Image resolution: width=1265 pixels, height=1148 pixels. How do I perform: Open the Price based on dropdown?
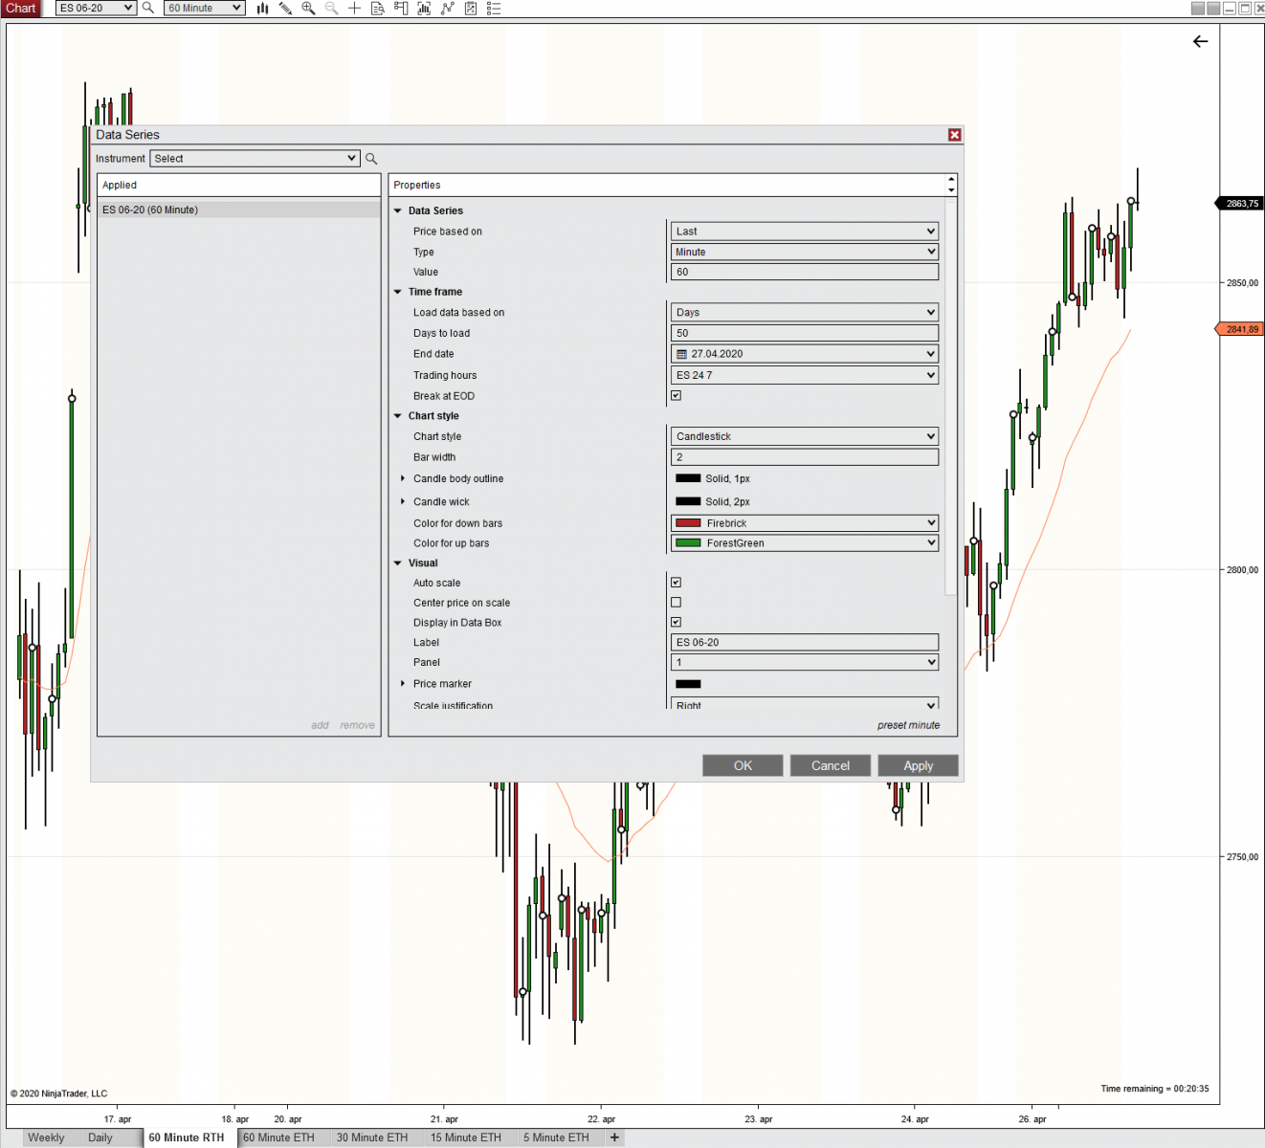tap(805, 232)
